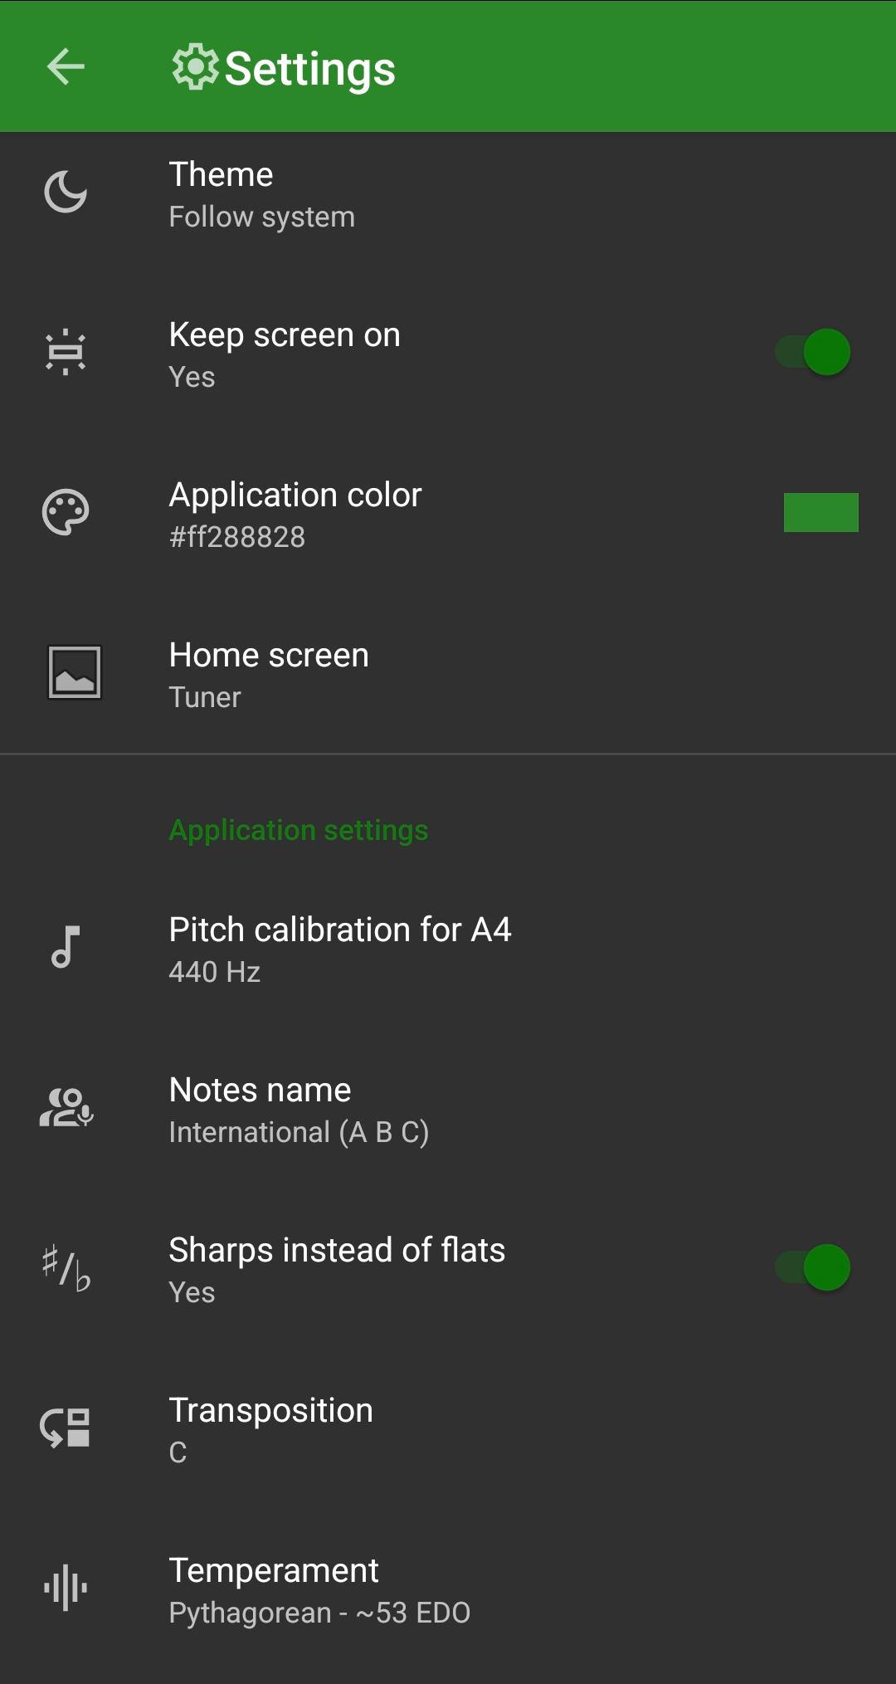Click the sharp/flat symbol icon
This screenshot has width=896, height=1684.
66,1268
